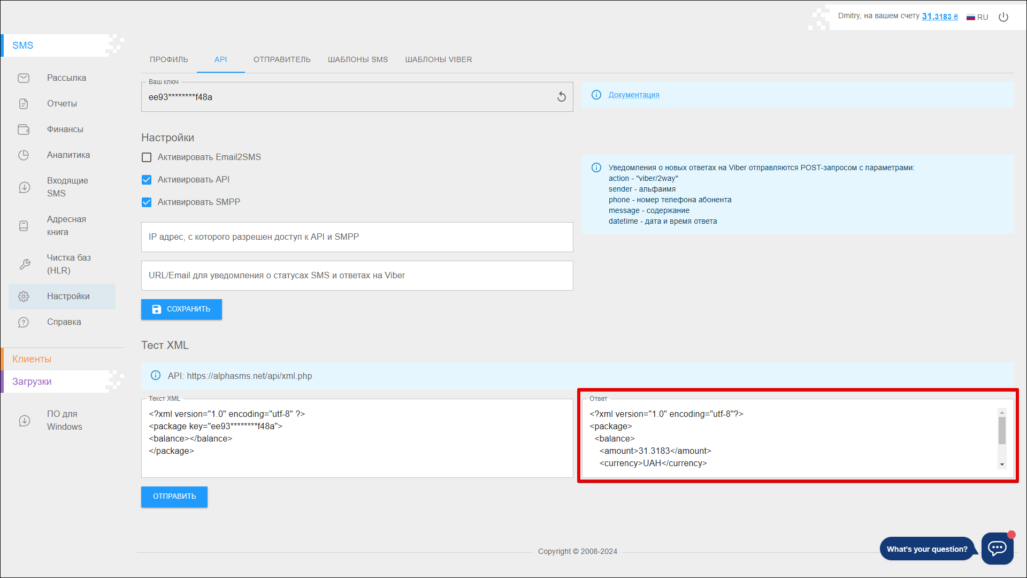Expand the Клиенты sidebar section
This screenshot has height=578, width=1027.
[32, 359]
